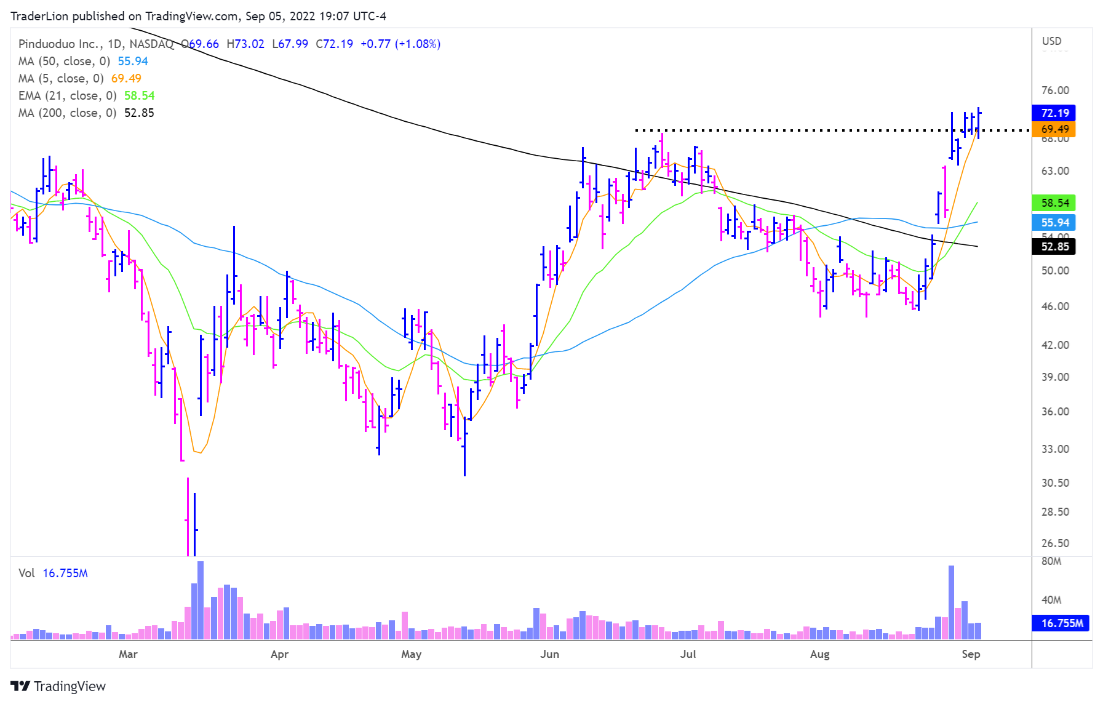Click the 30.50 price axis label
Viewport: 1103px width, 704px height.
click(1055, 483)
